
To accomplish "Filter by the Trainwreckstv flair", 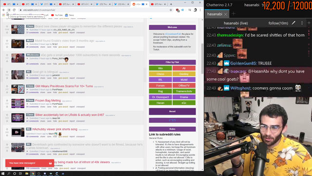I will [x=184, y=91].
